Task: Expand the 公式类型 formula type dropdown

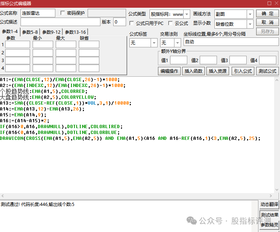Action: (x=187, y=14)
